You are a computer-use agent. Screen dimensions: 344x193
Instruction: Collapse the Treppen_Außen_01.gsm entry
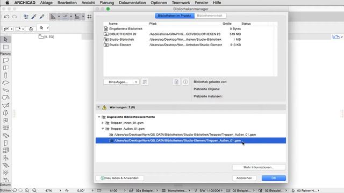click(103, 129)
